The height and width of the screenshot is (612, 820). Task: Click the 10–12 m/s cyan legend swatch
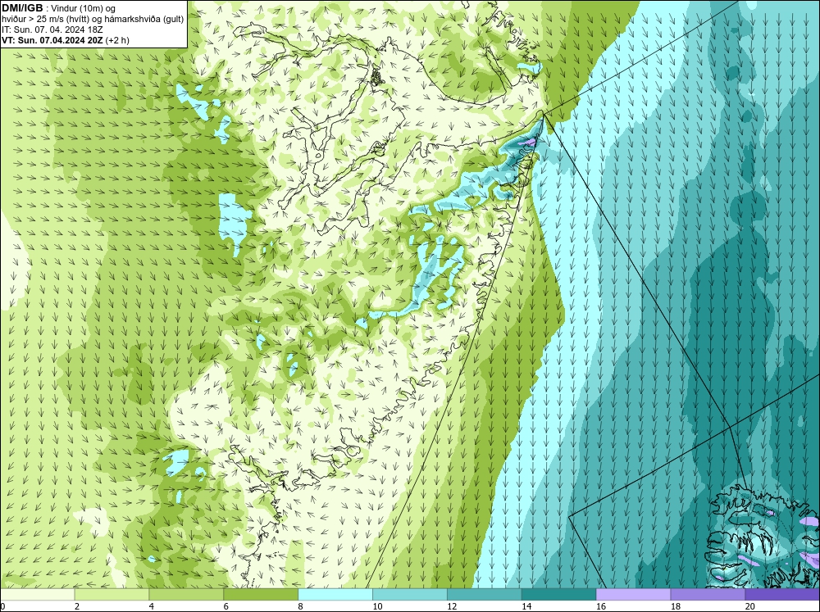409,594
